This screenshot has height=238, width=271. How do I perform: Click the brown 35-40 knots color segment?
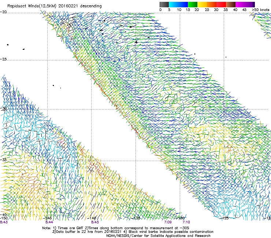[x=231, y=4]
